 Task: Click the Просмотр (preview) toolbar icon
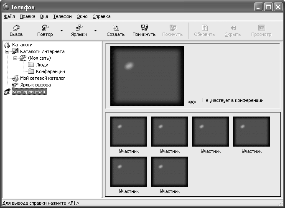[262, 28]
